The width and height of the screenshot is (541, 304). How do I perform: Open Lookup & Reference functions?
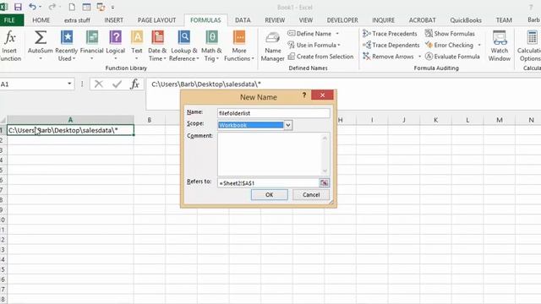click(184, 46)
